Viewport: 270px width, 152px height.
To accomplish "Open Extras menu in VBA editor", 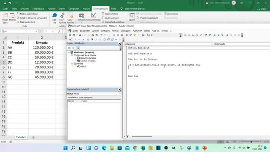I will pos(147,31).
